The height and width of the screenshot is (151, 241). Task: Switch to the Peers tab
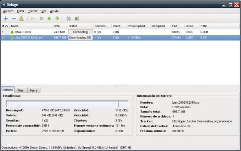point(33,90)
